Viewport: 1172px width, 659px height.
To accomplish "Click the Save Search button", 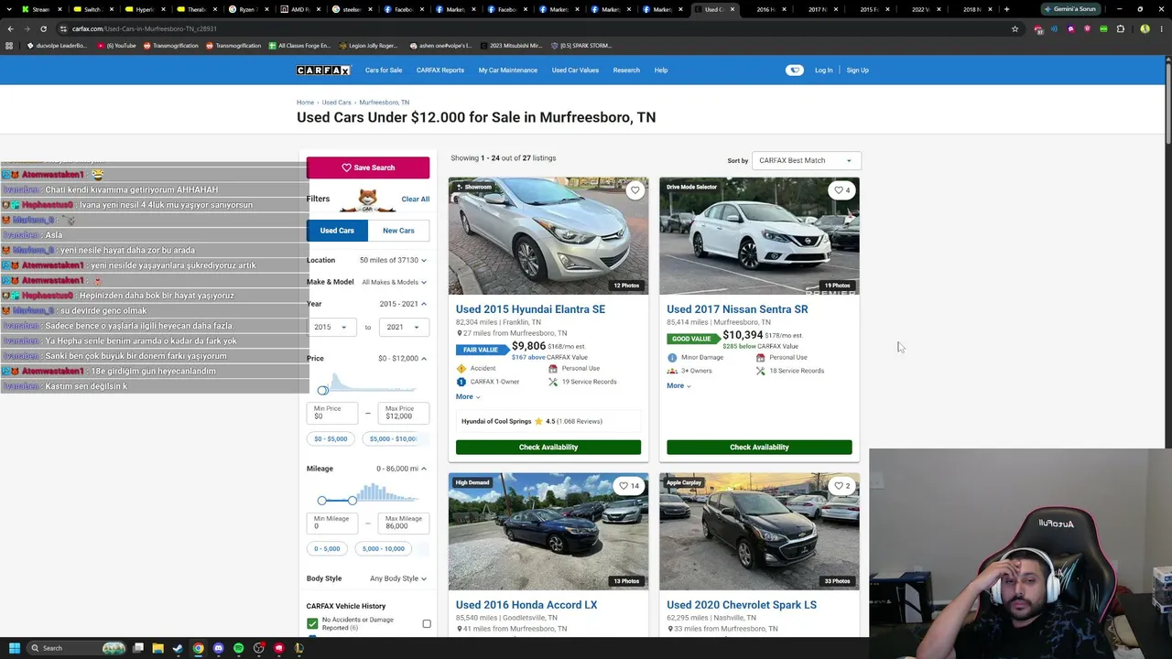I will [x=368, y=167].
